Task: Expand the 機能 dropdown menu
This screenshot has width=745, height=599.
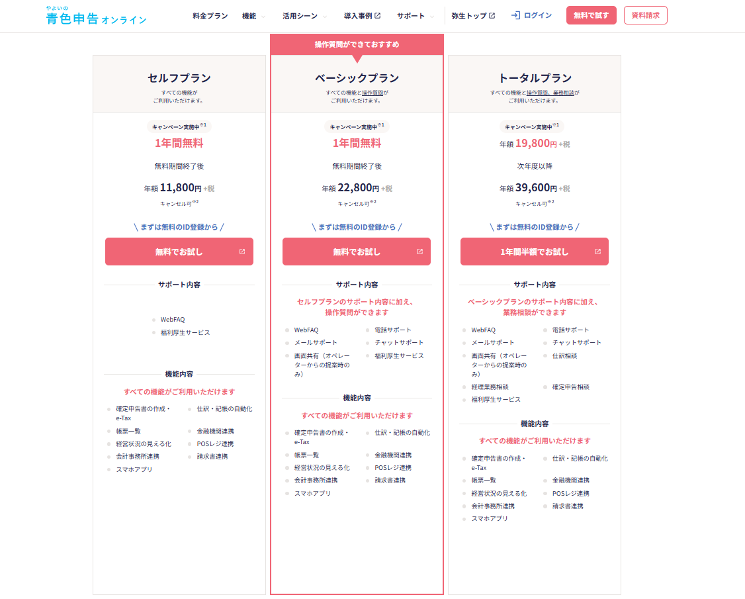Action: pyautogui.click(x=253, y=16)
